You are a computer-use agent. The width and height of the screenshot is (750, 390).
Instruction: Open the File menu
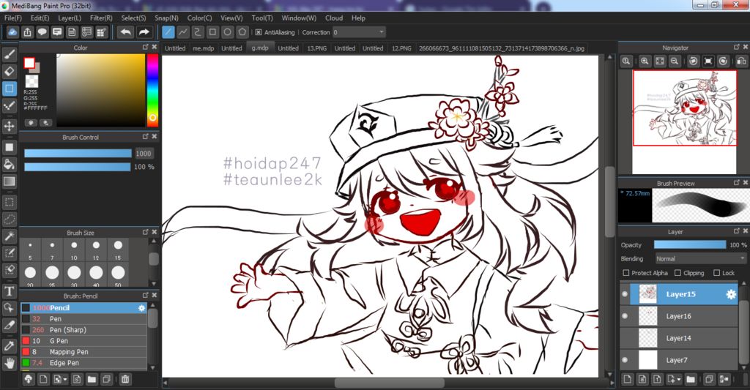tap(13, 18)
